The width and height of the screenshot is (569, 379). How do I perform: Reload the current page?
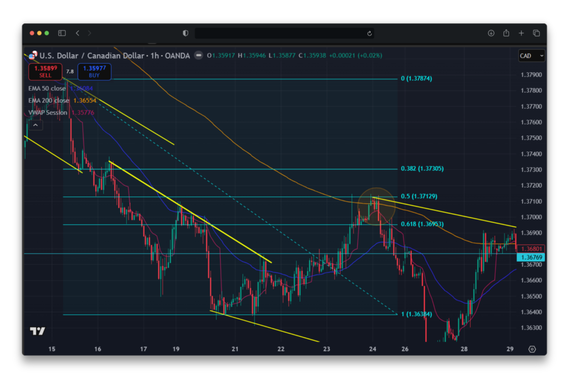click(370, 33)
